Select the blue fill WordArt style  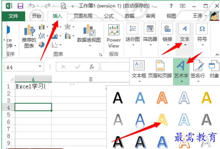[x=140, y=98]
